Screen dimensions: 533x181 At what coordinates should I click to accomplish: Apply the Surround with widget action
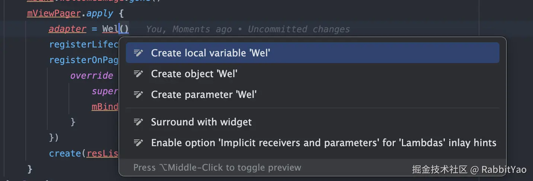click(201, 122)
